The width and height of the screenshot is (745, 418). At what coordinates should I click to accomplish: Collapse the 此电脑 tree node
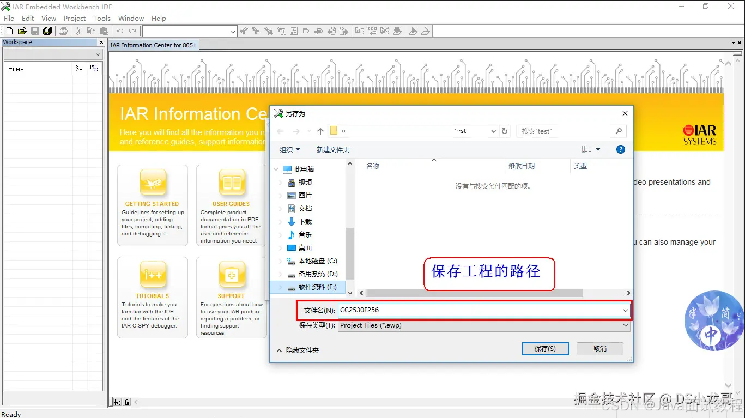point(276,169)
